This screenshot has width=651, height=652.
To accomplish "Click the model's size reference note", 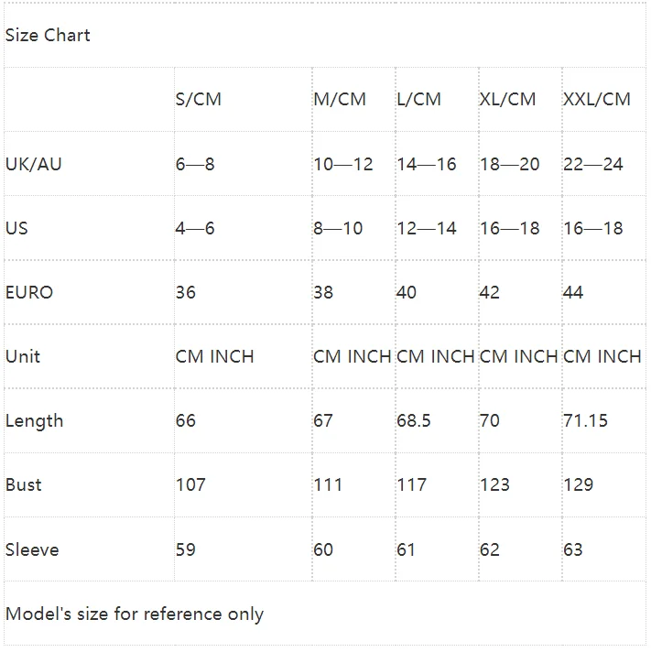I will pos(135,614).
